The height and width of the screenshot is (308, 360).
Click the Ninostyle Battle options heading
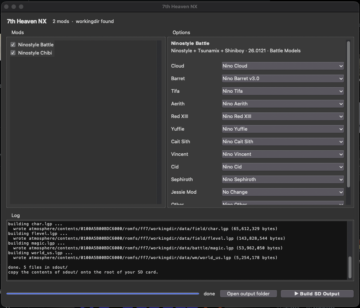point(190,43)
